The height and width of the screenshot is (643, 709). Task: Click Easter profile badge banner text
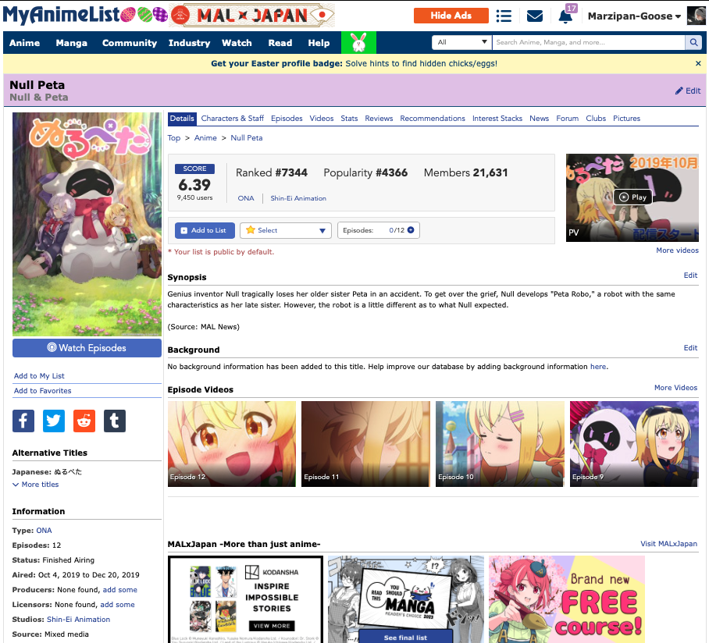point(354,64)
